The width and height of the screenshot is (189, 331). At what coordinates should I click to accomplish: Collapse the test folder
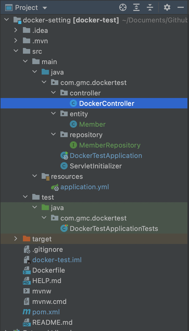(25, 197)
